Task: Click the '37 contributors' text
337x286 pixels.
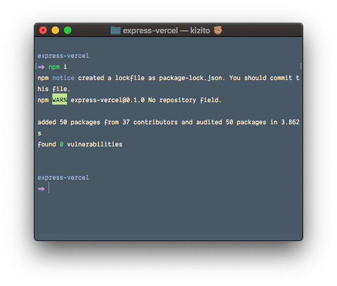Action: click(x=150, y=122)
